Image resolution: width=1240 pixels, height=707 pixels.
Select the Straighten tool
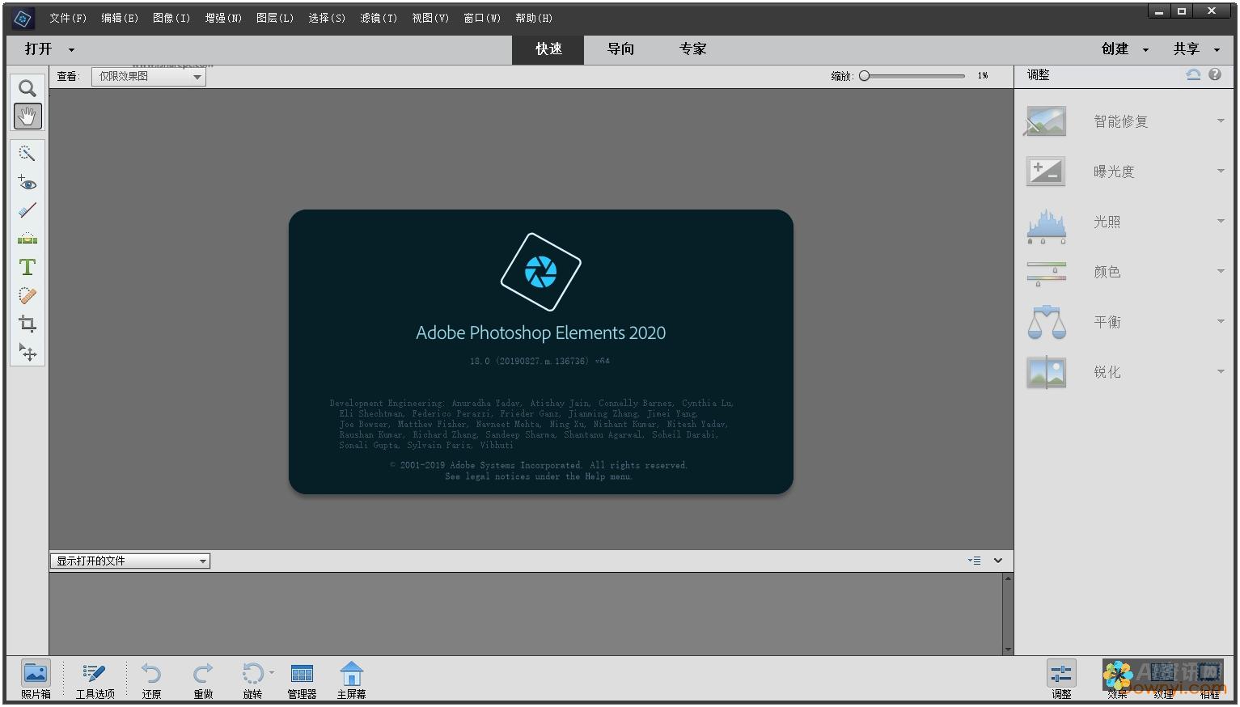28,239
